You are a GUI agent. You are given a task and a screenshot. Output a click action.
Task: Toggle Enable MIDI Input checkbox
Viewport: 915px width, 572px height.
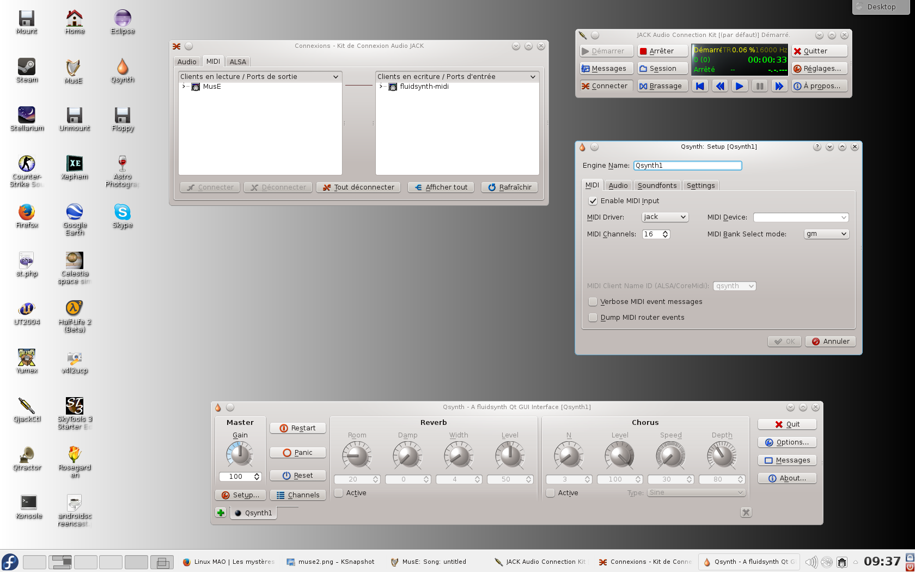click(x=593, y=201)
